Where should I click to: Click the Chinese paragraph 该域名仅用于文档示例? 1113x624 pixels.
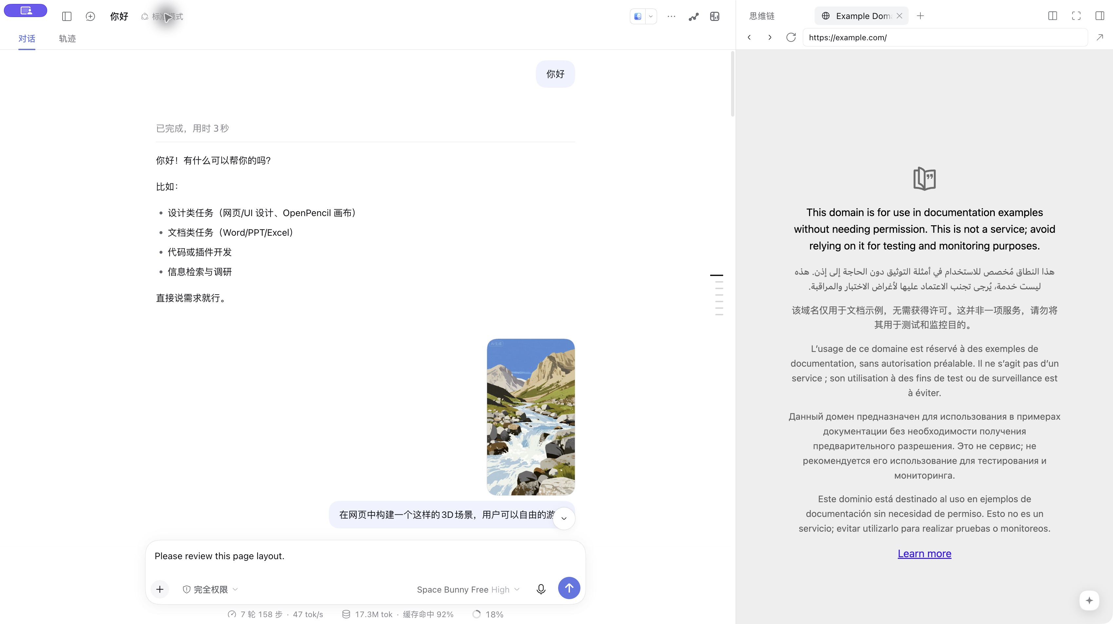coord(924,317)
